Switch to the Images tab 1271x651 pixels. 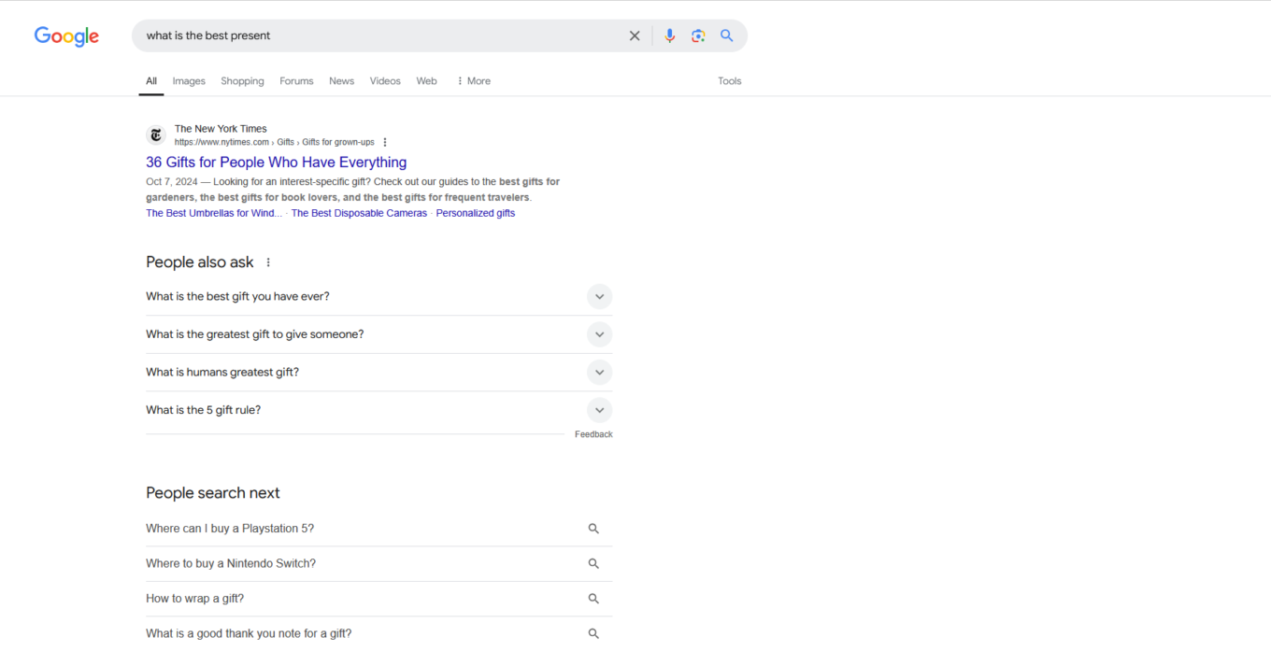(189, 80)
